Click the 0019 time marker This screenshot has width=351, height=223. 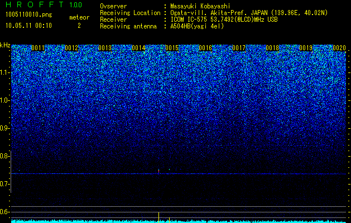click(x=306, y=48)
